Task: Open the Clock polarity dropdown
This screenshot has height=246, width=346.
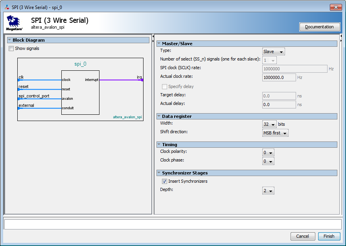Action: pyautogui.click(x=268, y=153)
